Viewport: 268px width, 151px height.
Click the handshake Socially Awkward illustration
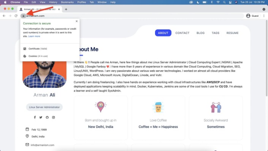tap(216, 107)
